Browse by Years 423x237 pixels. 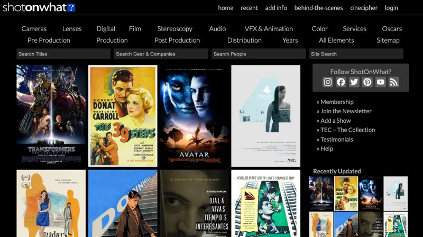[x=290, y=41]
